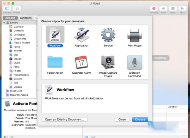The height and width of the screenshot is (138, 190).
Task: Select Mail category in Library
Action: coord(16,55)
